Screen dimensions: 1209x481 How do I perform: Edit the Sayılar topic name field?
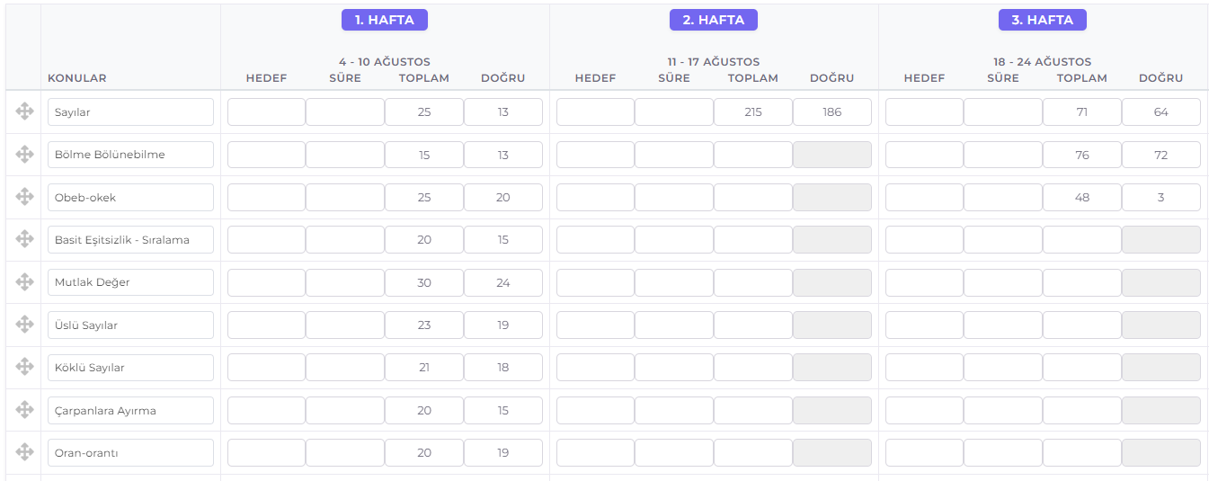coord(130,112)
